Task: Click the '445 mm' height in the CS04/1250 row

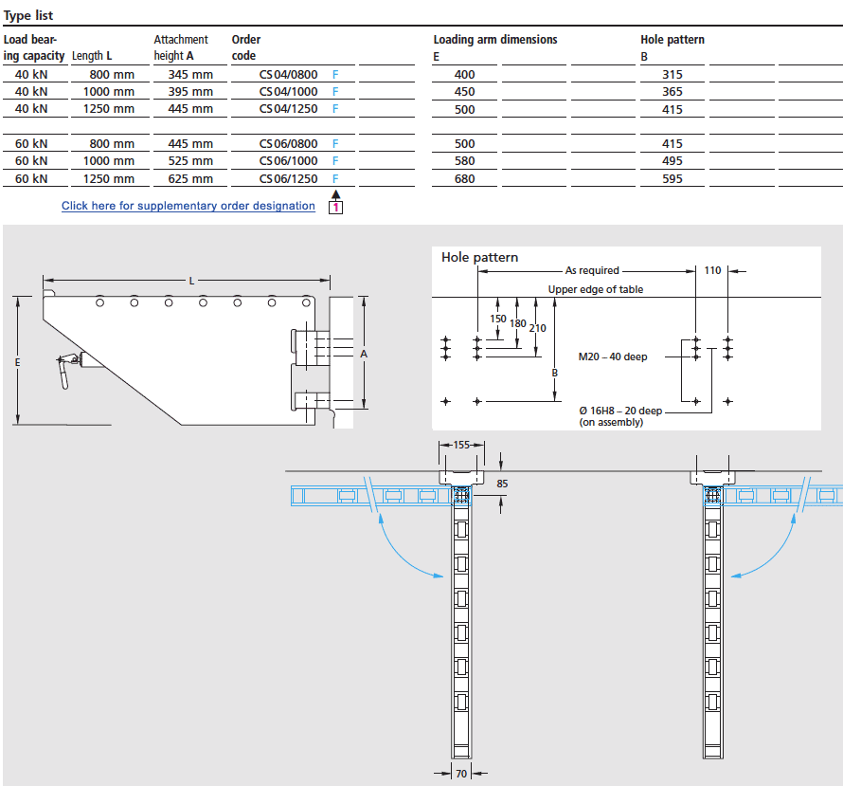Action: point(190,109)
